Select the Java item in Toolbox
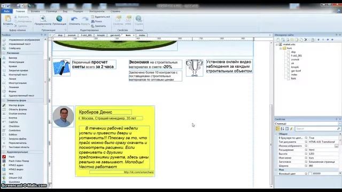 [x=11, y=173]
